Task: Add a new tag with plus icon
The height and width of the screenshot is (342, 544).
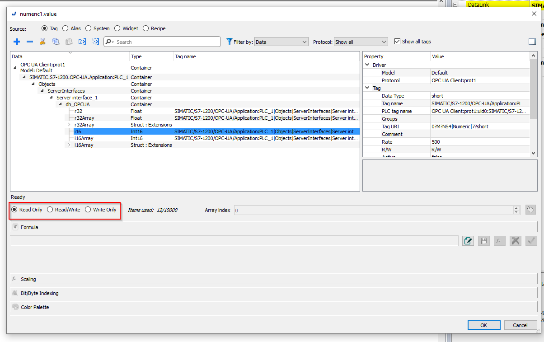Action: (17, 42)
